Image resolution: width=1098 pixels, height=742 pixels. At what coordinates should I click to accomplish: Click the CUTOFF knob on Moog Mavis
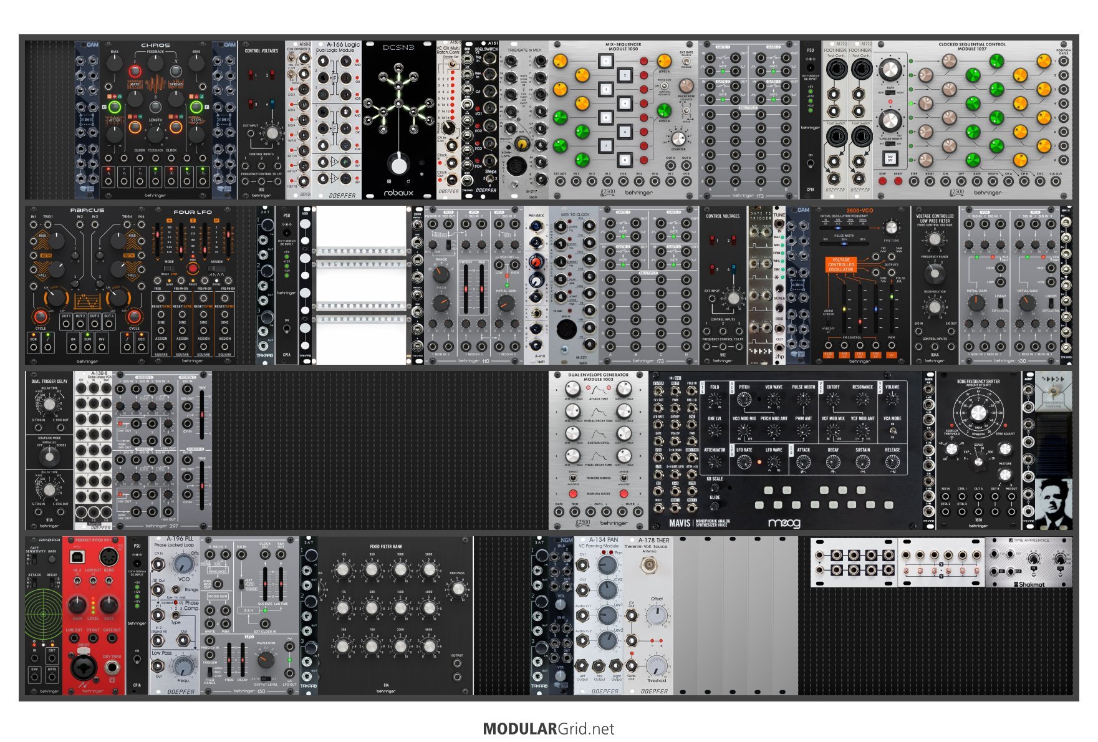point(833,400)
